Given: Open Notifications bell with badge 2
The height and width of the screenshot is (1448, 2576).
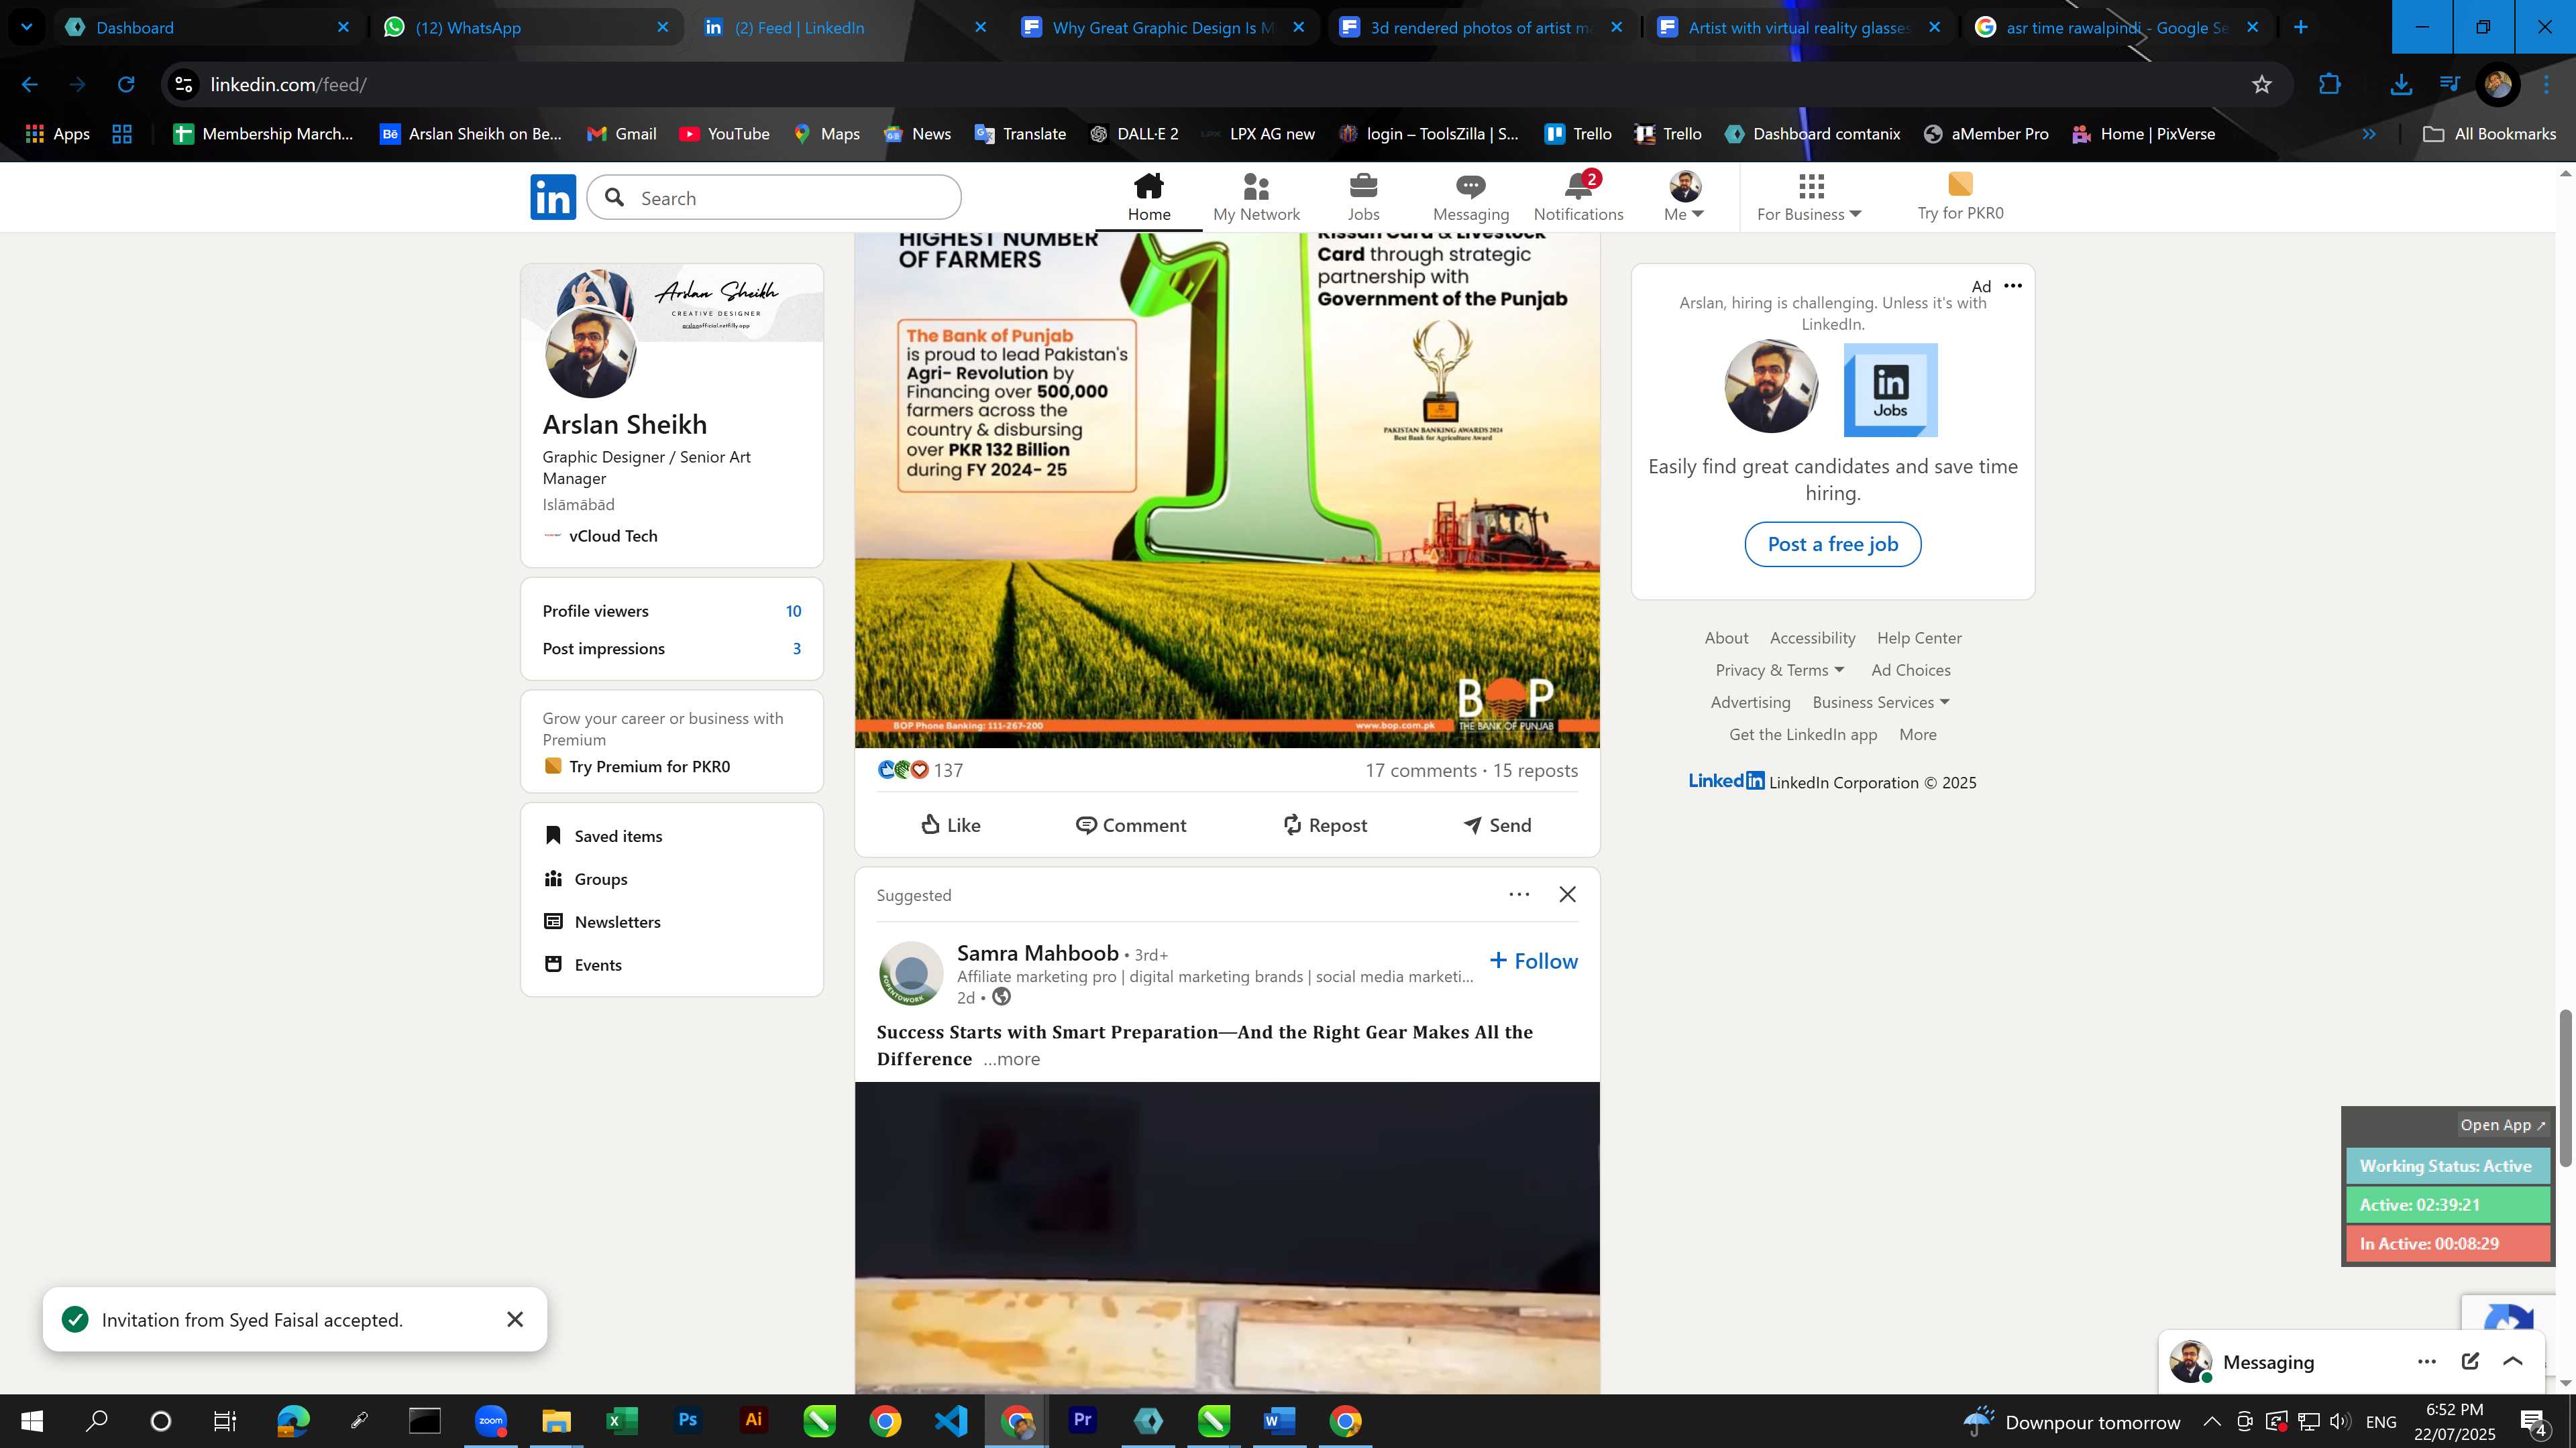Looking at the screenshot, I should point(1578,197).
